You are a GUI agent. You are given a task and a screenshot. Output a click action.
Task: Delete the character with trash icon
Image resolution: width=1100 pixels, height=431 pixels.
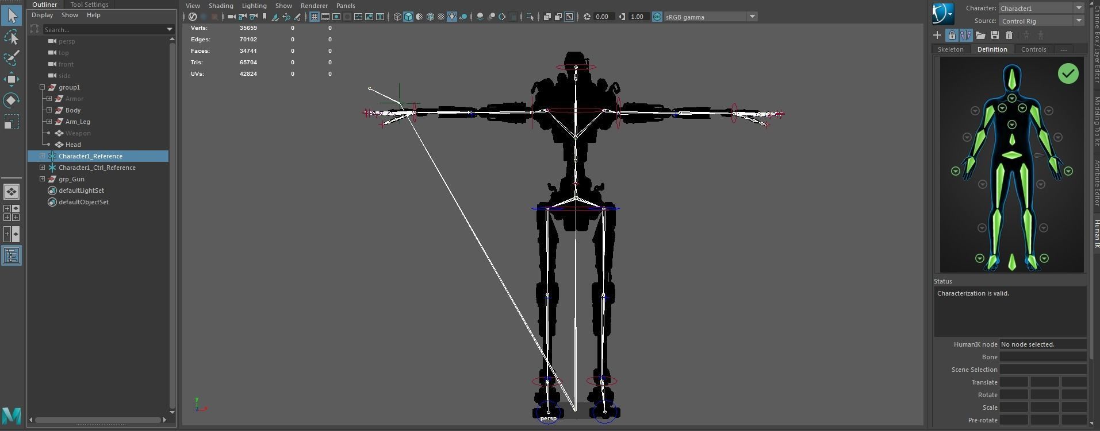pyautogui.click(x=1009, y=35)
